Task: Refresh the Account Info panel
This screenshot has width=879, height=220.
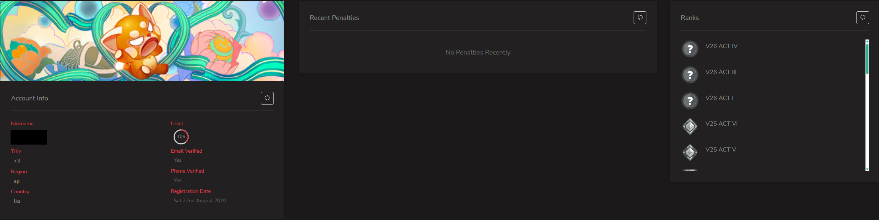Action: (x=267, y=98)
